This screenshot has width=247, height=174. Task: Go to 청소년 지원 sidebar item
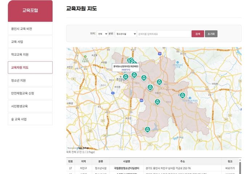[x=30, y=80]
